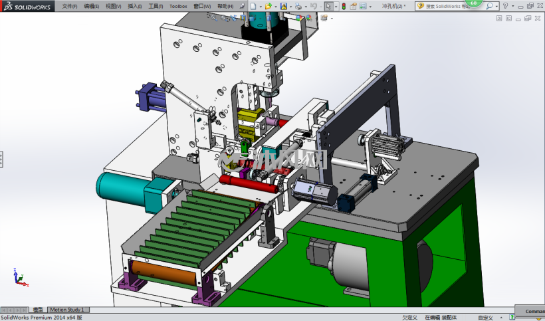Click the Zoom to Area view icon

(225, 17)
